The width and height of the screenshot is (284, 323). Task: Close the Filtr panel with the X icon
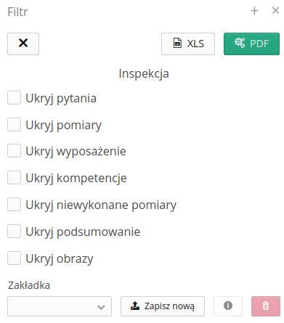(x=275, y=11)
